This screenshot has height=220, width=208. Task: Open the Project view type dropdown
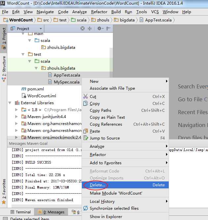(41, 29)
